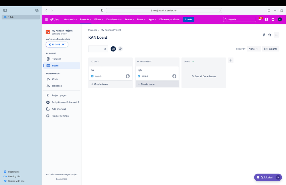Click Discover products in the top bar
The image size is (286, 185).
[169, 19]
